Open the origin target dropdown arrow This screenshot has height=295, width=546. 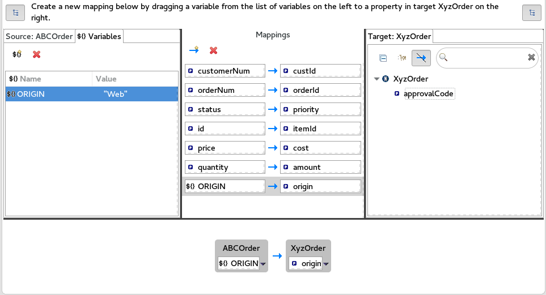(326, 264)
